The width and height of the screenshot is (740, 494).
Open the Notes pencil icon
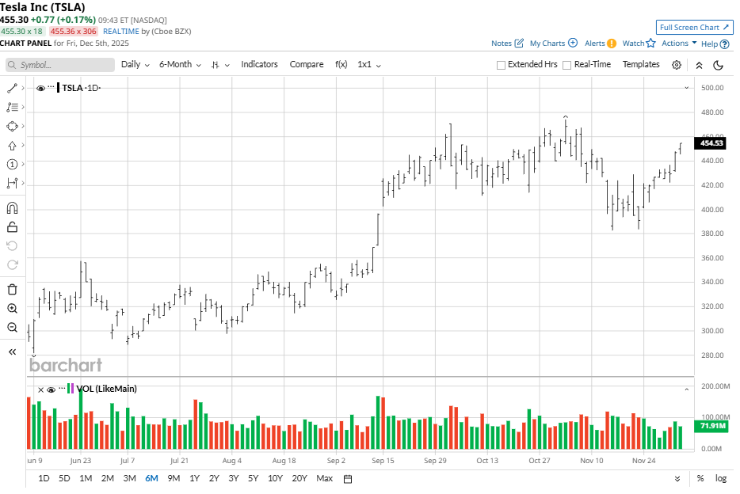(x=519, y=44)
